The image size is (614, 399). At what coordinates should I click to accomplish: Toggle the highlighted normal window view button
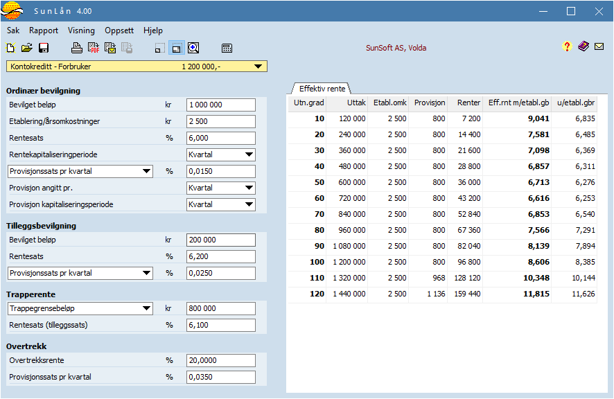tap(177, 48)
